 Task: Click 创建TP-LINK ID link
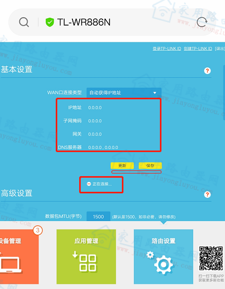point(198,49)
